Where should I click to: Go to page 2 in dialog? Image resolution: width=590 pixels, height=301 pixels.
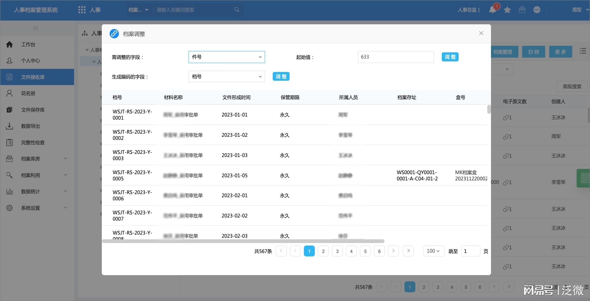point(323,251)
